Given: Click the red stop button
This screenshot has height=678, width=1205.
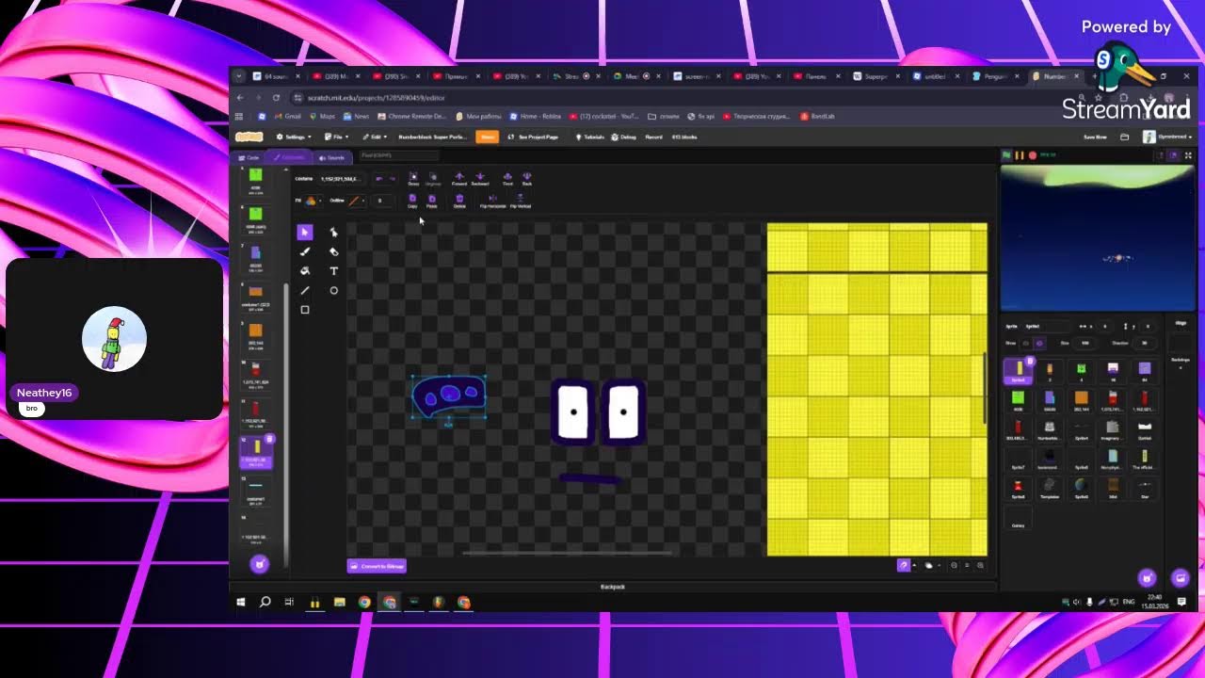Looking at the screenshot, I should (1032, 155).
